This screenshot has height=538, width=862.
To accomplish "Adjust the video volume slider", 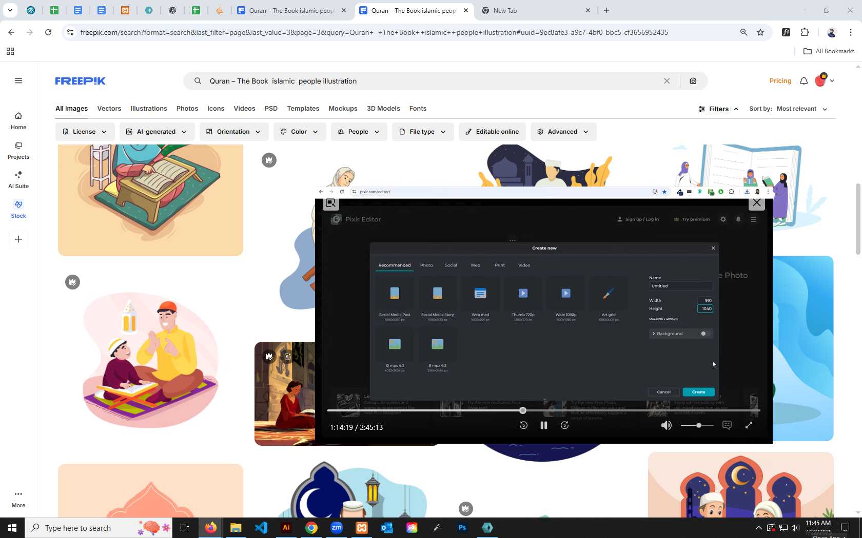I will [697, 425].
